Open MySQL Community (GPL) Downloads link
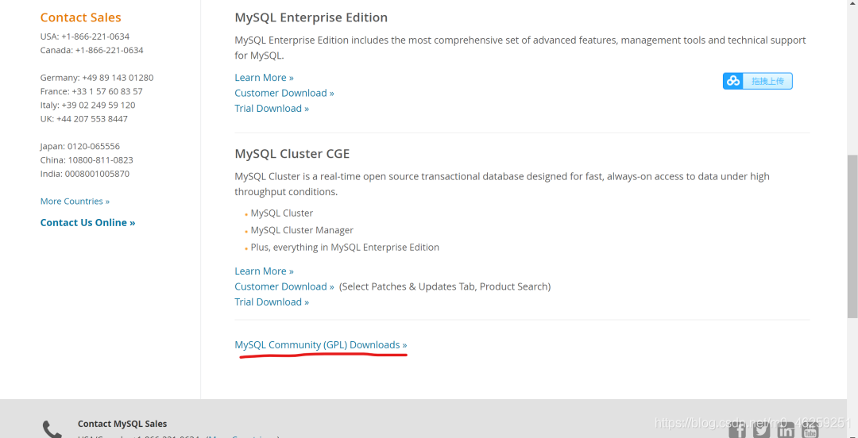The height and width of the screenshot is (438, 858). [321, 345]
